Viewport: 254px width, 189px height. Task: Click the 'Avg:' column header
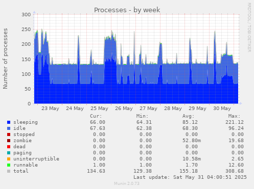click(188, 116)
